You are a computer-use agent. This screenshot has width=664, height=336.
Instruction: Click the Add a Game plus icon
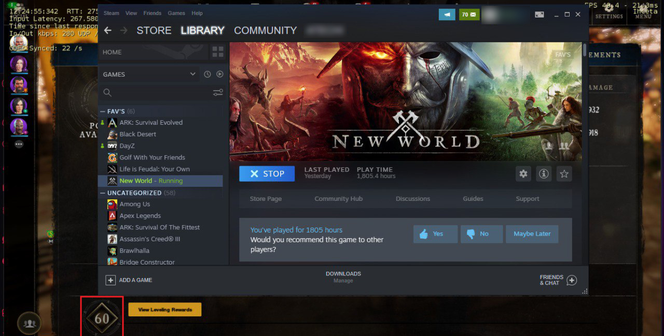coord(110,280)
